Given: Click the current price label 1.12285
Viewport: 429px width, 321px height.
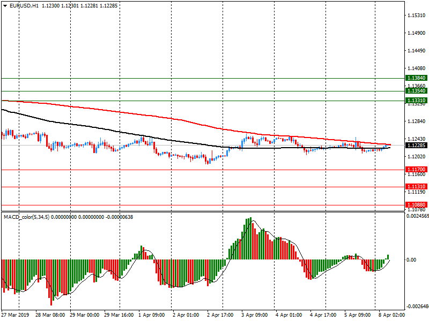Looking at the screenshot, I should [x=416, y=145].
